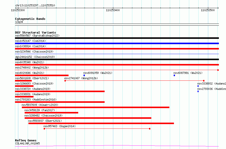Select the 13q34 band label
Image resolution: width=226 pixels, height=149 pixels.
point(19,22)
